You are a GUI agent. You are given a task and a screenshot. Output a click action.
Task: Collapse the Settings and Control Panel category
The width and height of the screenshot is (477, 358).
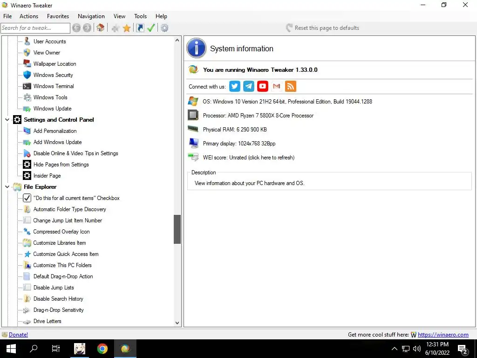[x=7, y=120]
